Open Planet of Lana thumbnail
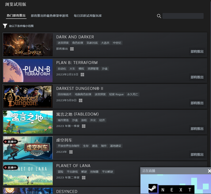The width and height of the screenshot is (211, 194). pos(28,174)
